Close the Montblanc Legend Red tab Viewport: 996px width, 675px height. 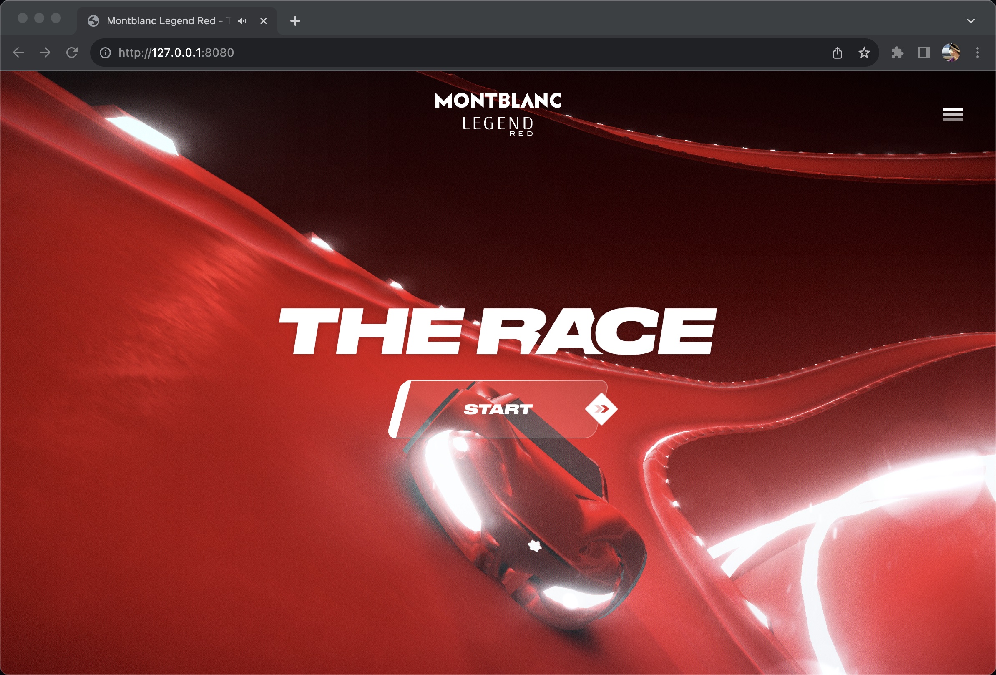264,20
